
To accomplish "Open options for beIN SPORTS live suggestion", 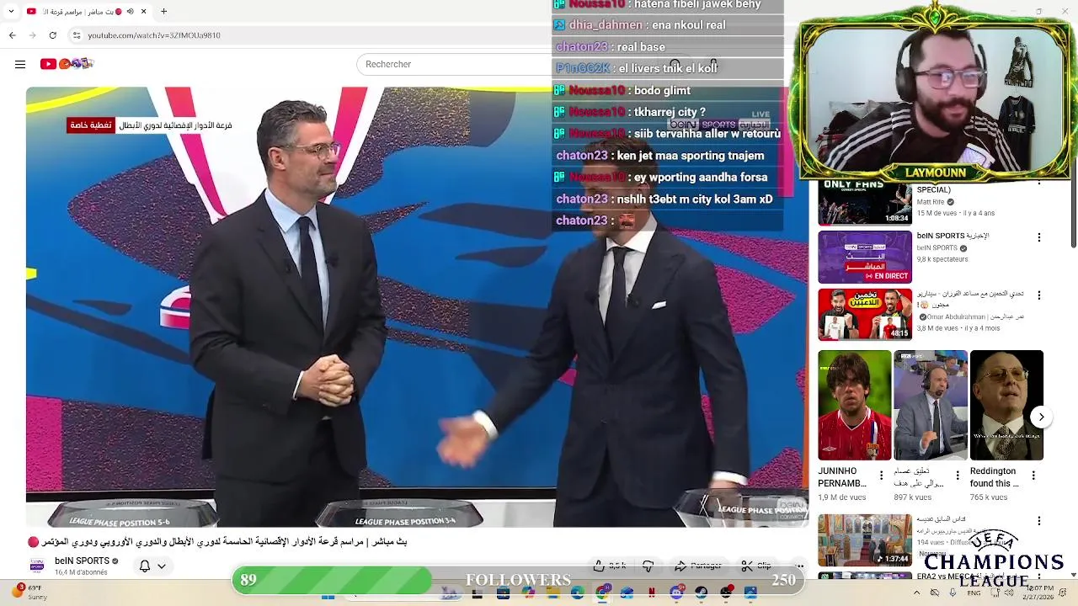I will [1038, 237].
